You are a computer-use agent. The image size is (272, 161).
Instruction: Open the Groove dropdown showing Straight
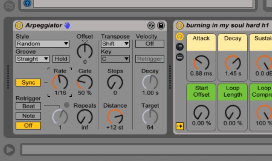(32, 59)
